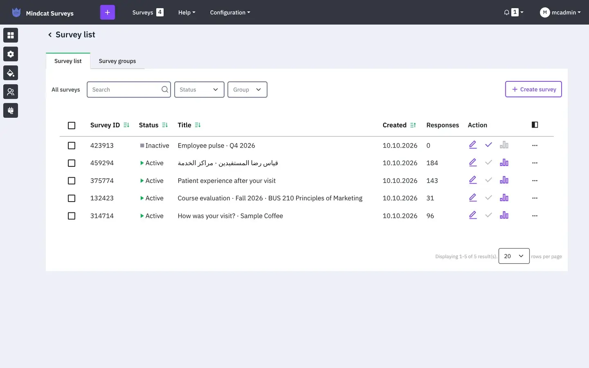Open the dashboard grid icon in sidebar
Viewport: 589px width, 368px height.
[x=11, y=35]
